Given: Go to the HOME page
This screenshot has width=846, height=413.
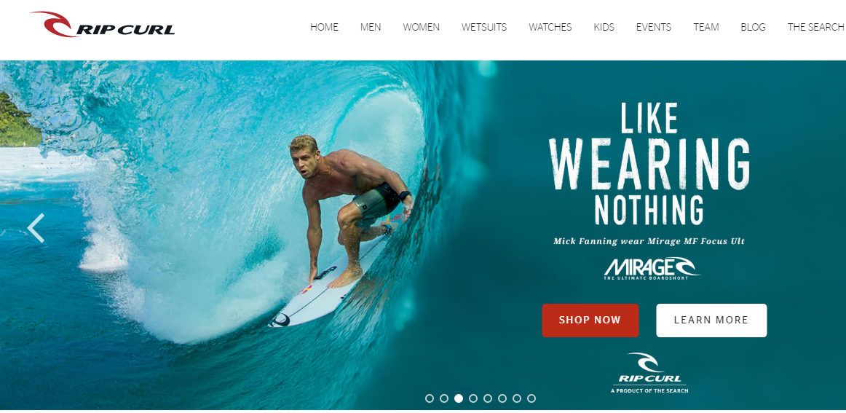Looking at the screenshot, I should (x=324, y=27).
